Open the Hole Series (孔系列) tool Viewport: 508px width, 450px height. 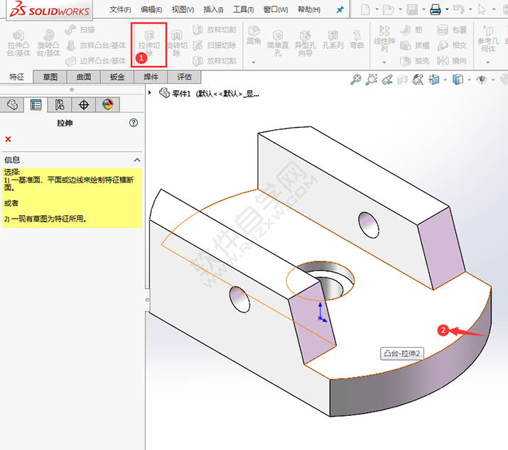(333, 40)
